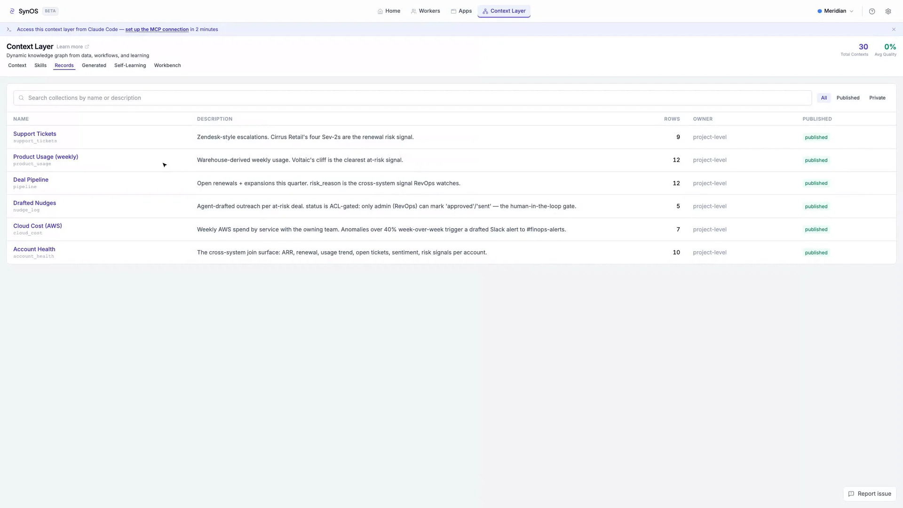
Task: Click published badge in Deal Pipeline row
Action: click(x=816, y=183)
